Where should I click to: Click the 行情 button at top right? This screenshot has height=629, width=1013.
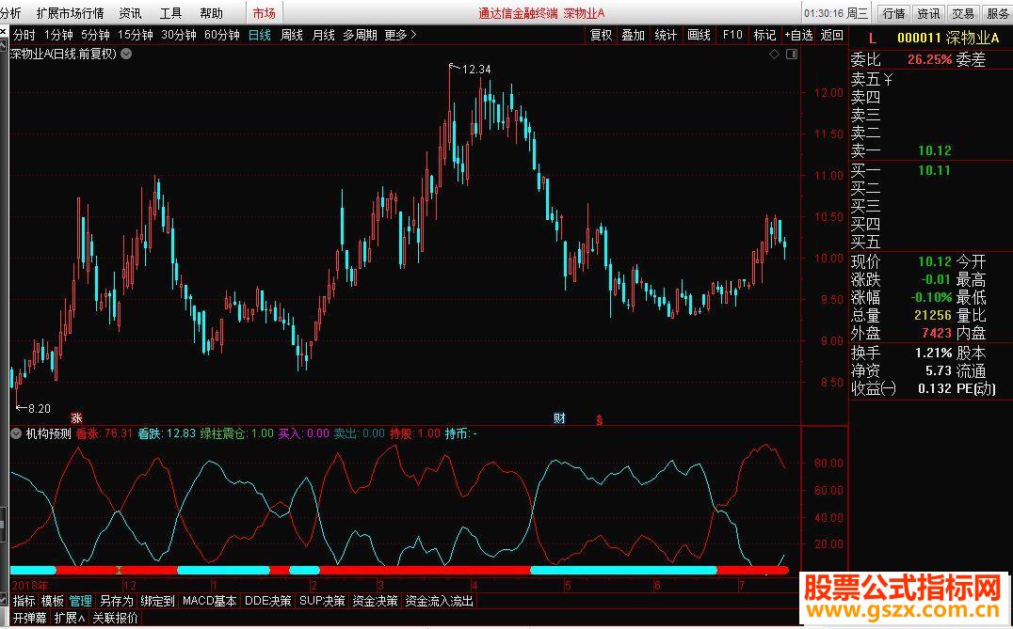tap(893, 13)
